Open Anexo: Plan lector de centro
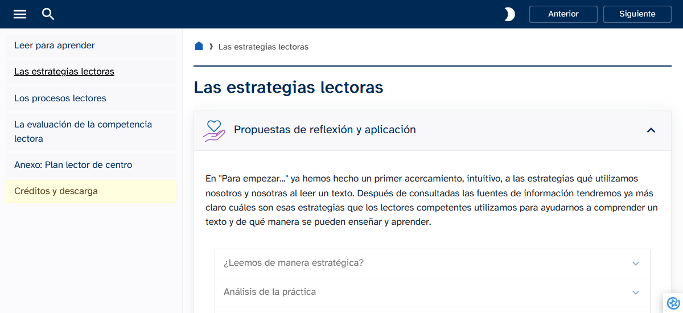 (73, 165)
